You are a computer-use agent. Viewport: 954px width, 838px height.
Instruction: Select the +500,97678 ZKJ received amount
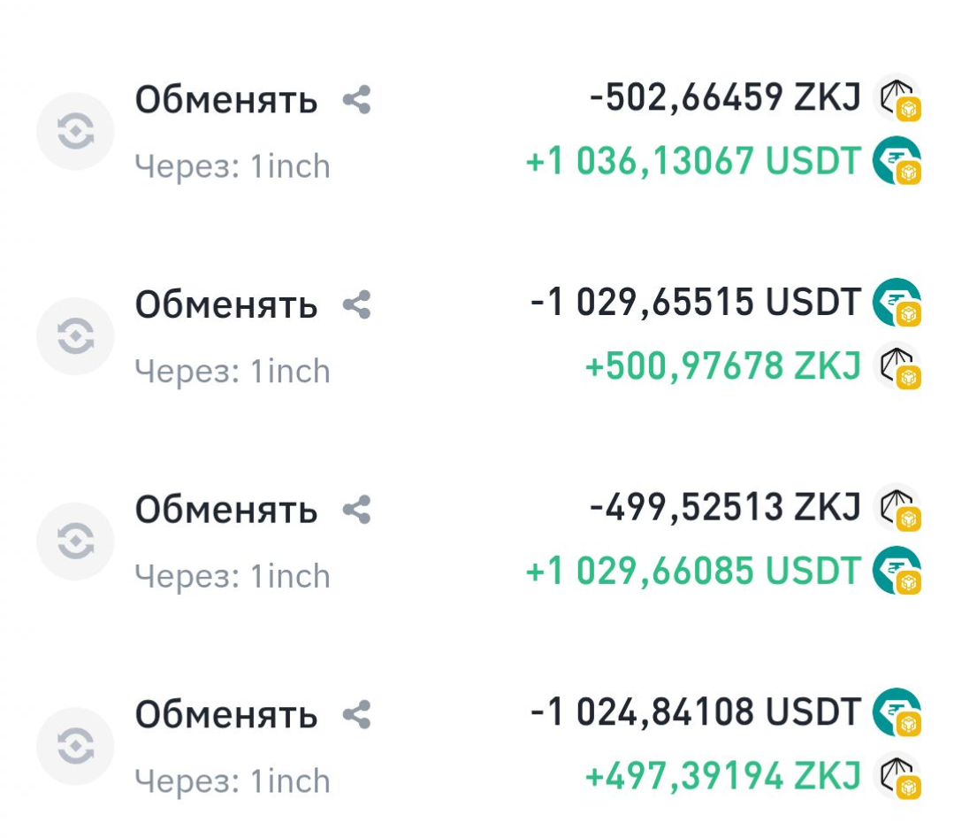tap(722, 366)
